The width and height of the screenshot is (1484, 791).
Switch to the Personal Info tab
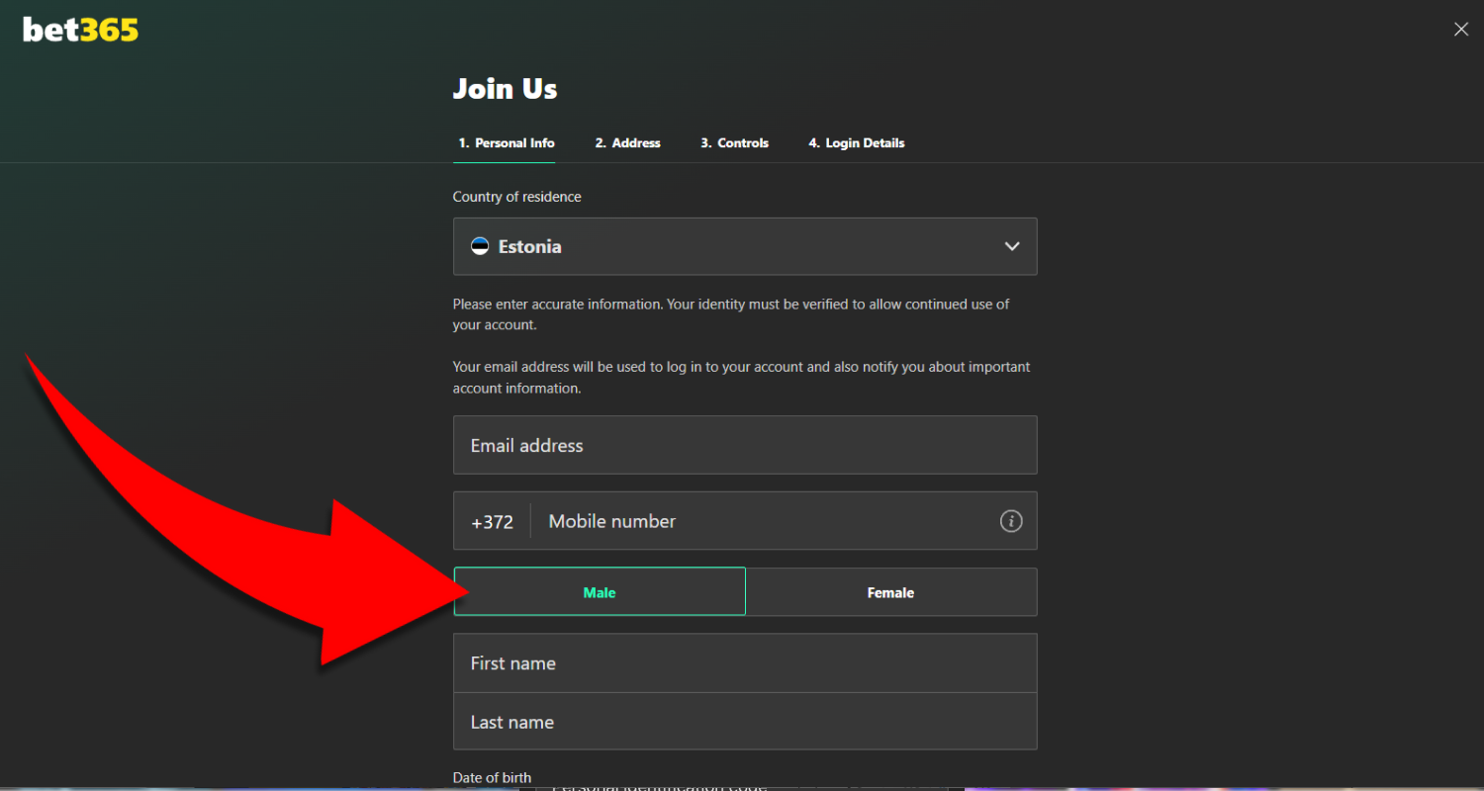pos(506,143)
